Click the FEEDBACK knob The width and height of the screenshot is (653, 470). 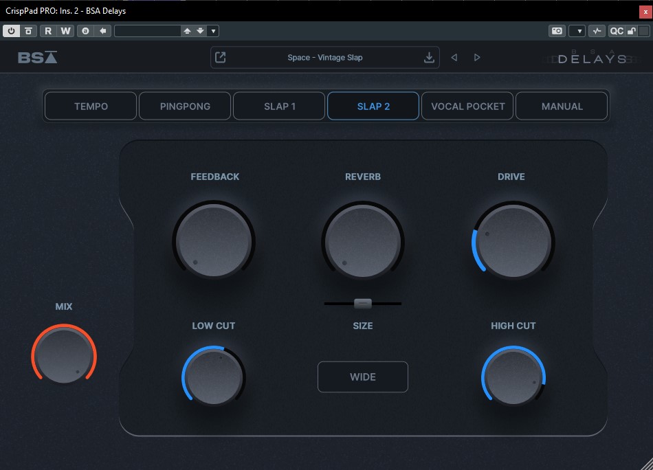pyautogui.click(x=214, y=240)
